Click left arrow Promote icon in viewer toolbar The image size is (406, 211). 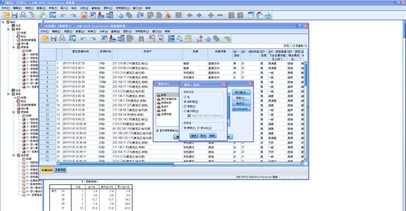190,15
